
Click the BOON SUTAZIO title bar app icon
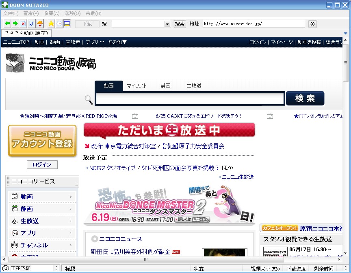click(x=5, y=5)
